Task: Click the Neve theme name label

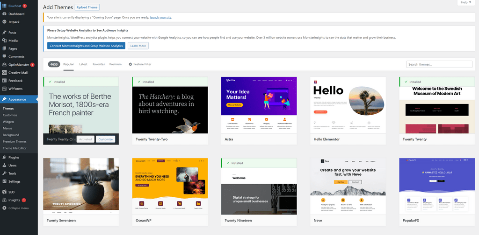Action: 318,221
